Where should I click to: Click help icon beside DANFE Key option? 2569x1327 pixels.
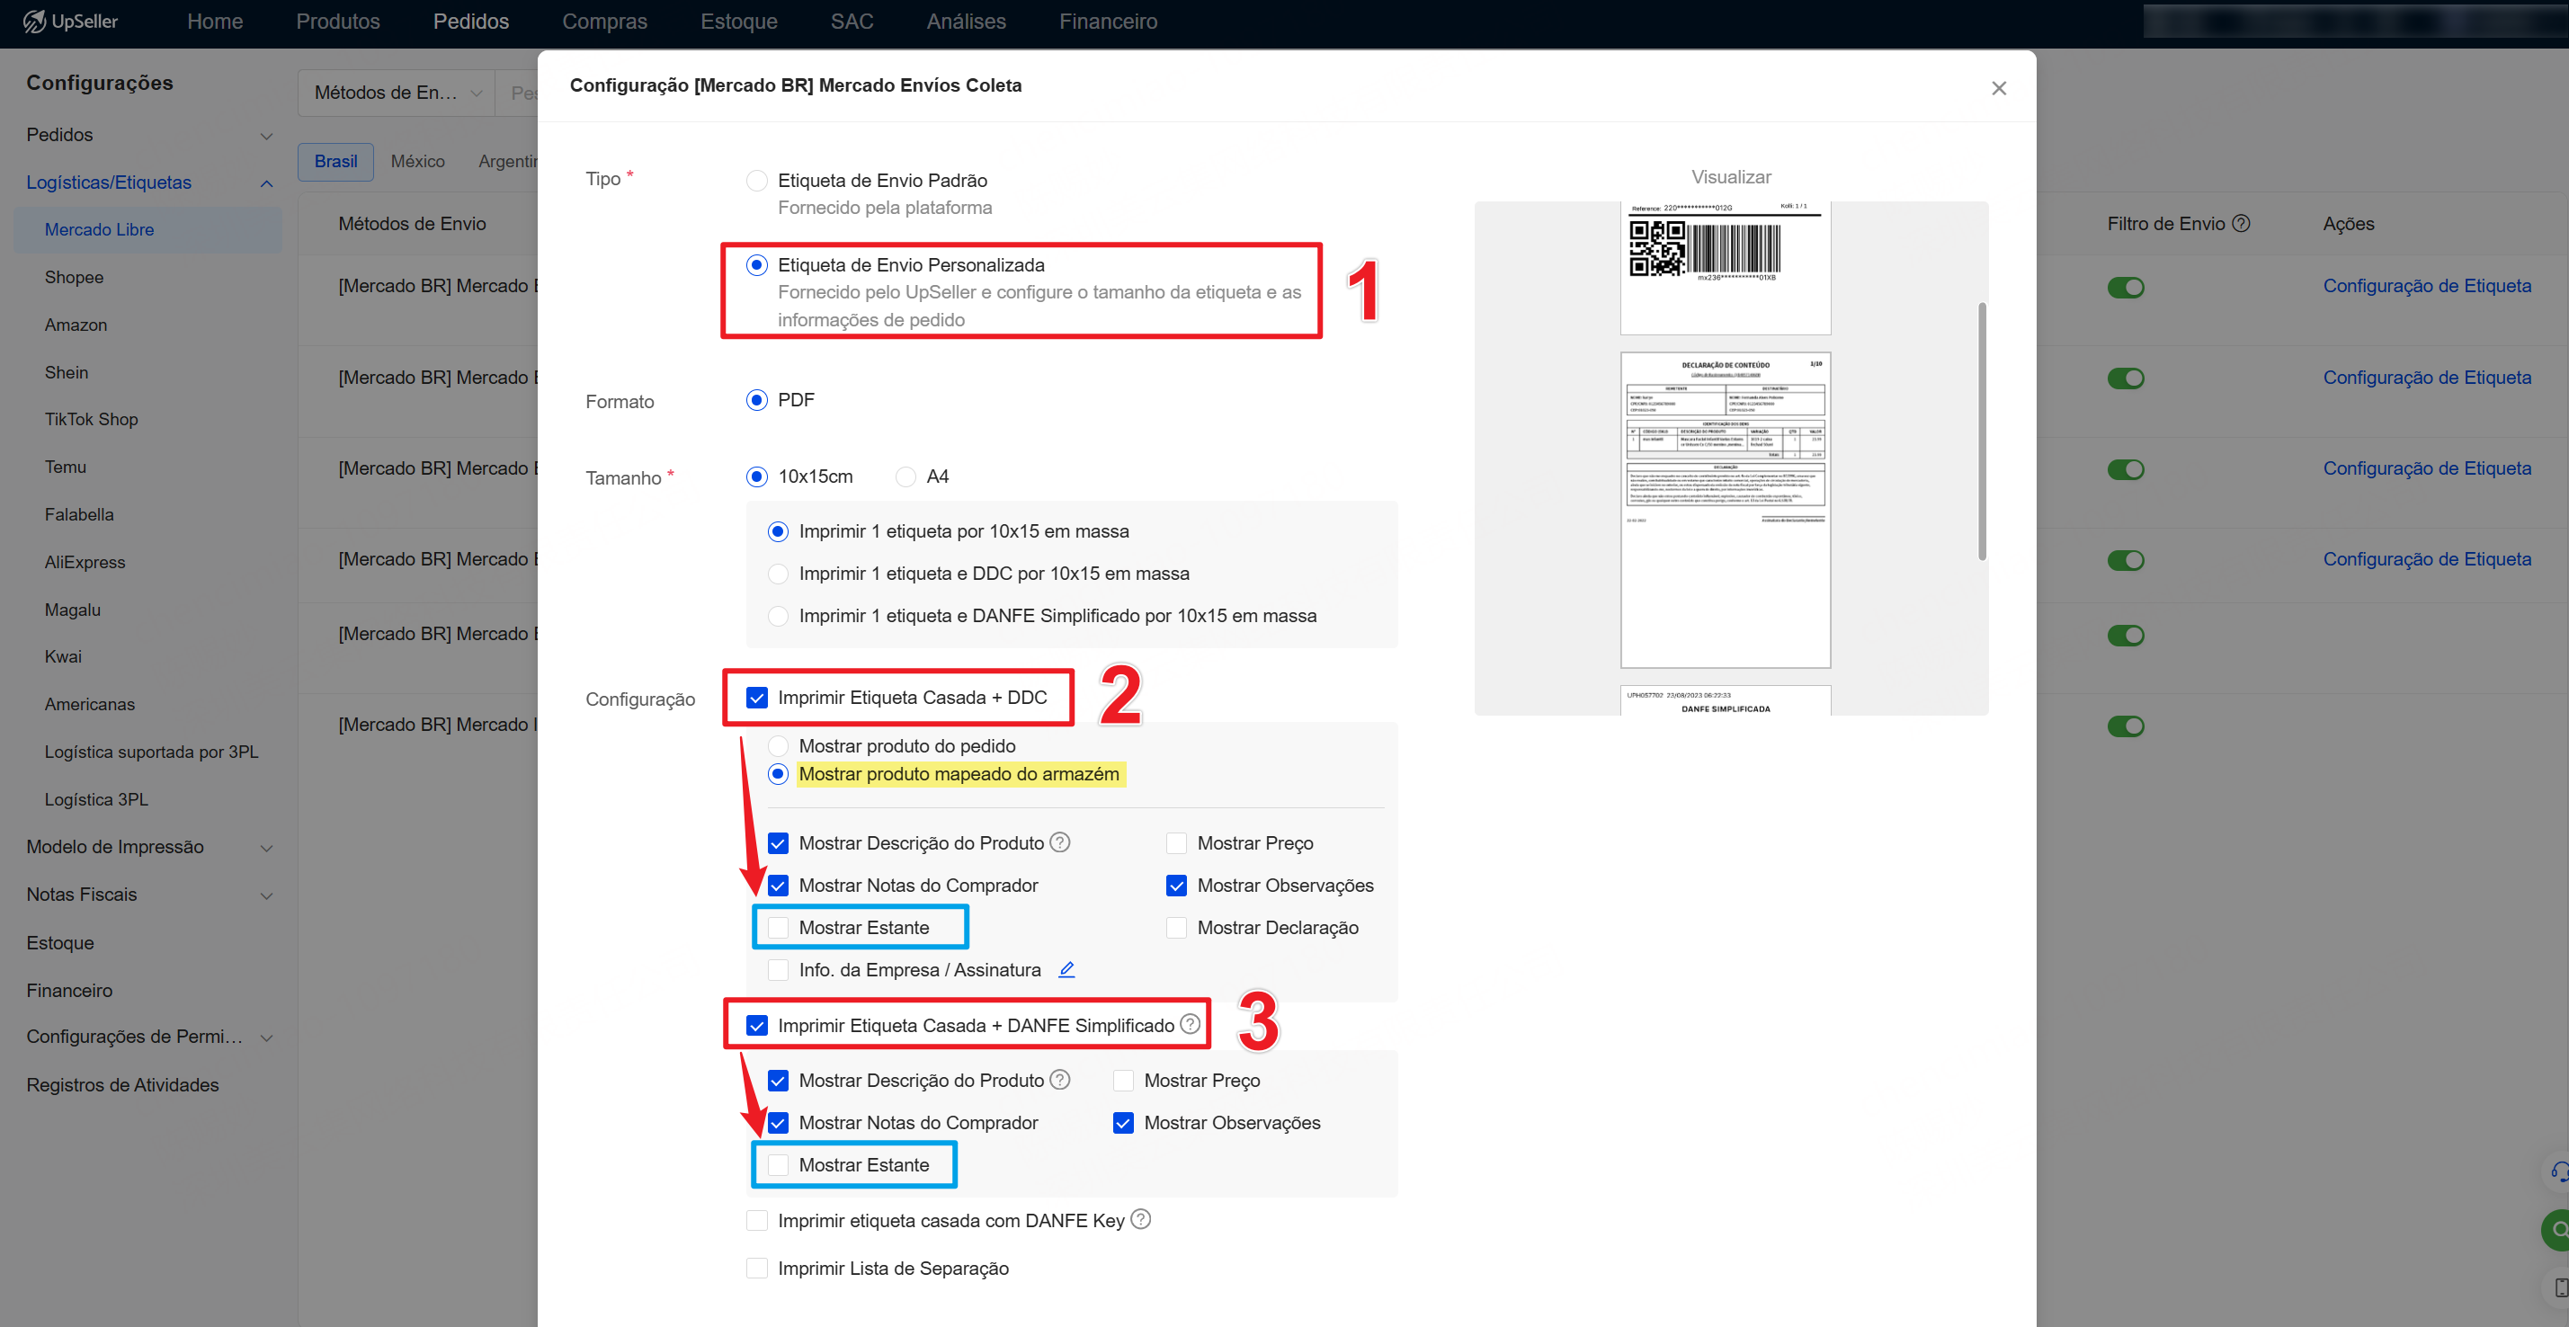[1141, 1218]
